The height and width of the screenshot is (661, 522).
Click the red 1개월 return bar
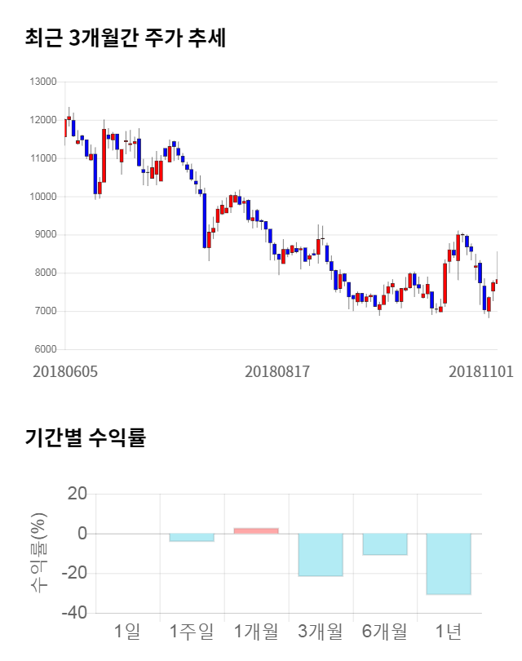(x=256, y=531)
